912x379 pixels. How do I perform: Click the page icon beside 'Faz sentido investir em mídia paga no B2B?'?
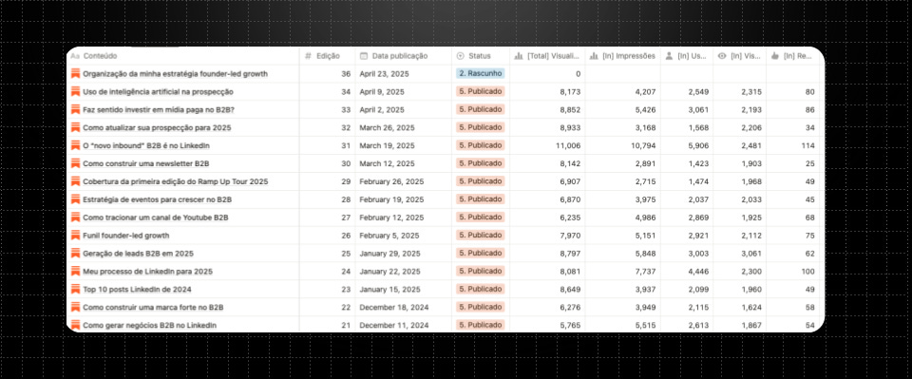point(75,110)
